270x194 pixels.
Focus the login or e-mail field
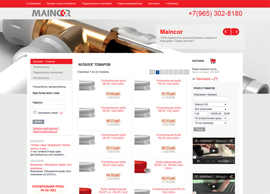tap(49, 98)
